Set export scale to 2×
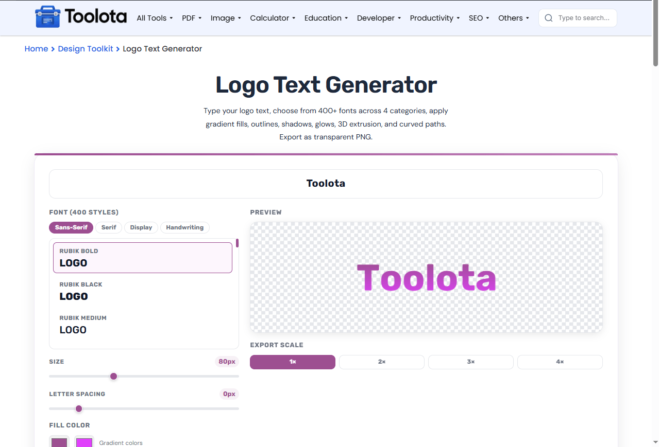 coord(382,362)
